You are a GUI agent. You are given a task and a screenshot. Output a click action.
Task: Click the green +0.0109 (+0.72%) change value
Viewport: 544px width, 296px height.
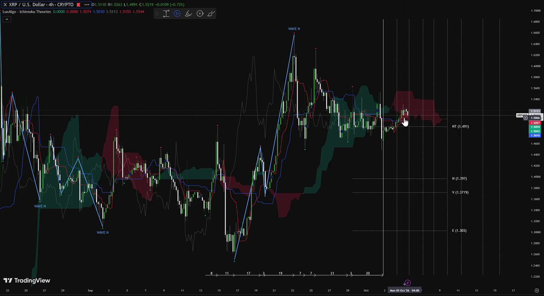point(170,5)
